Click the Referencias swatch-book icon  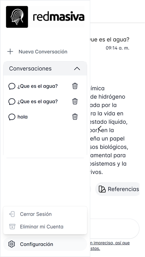tap(102, 189)
